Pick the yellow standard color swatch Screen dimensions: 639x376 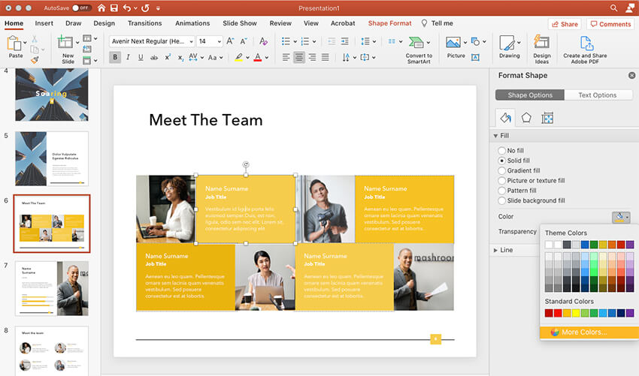[576, 313]
